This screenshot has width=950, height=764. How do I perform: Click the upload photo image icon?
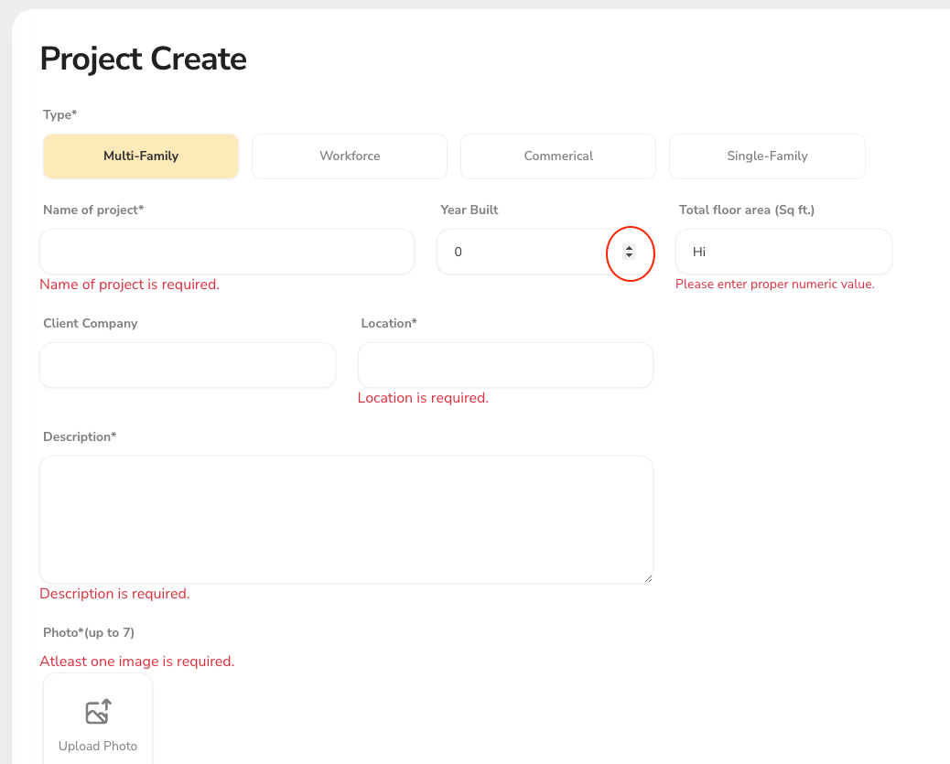(98, 712)
